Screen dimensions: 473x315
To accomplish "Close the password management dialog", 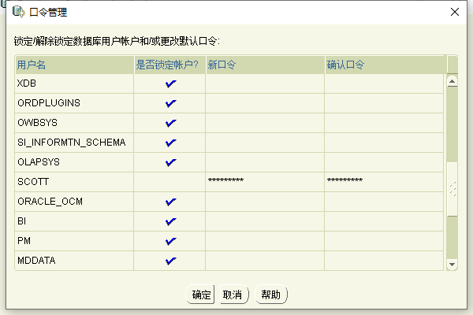I will (455, 12).
